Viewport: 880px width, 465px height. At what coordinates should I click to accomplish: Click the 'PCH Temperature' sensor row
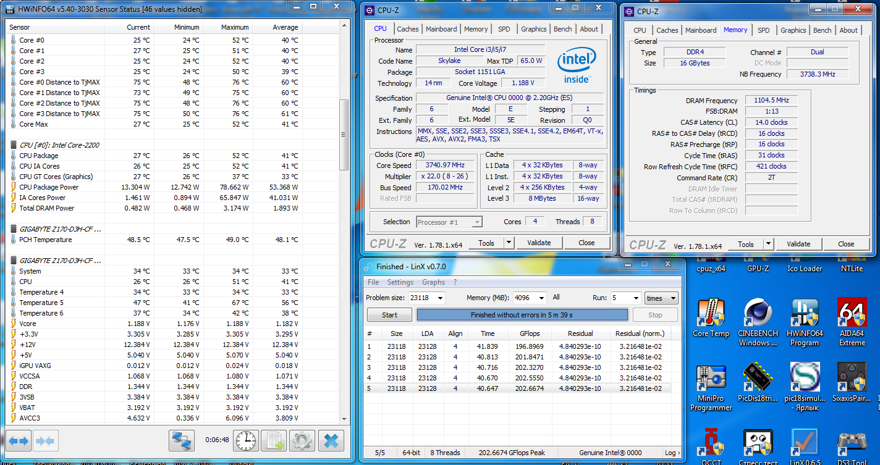[172, 240]
